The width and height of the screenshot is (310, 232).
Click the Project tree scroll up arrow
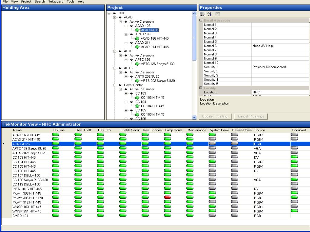[194, 13]
